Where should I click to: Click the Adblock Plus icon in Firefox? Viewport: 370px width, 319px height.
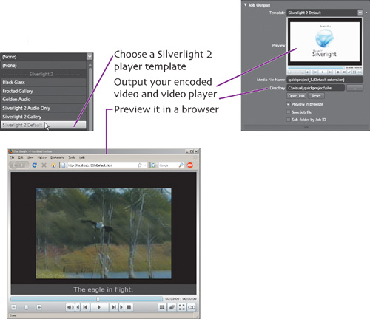(190, 165)
